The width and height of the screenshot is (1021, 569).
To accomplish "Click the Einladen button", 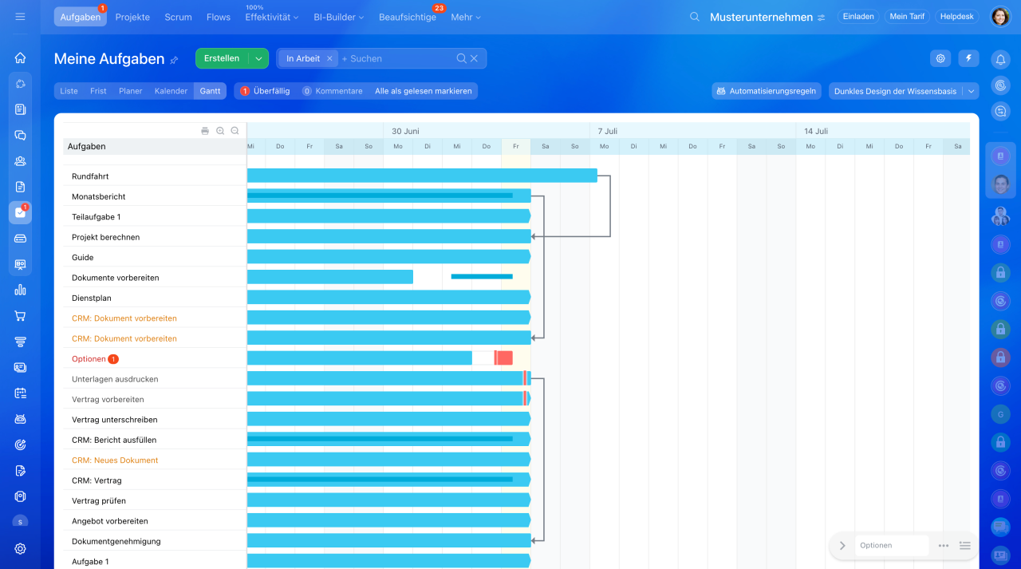I will pyautogui.click(x=858, y=17).
